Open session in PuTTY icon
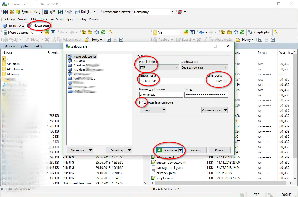 [53, 12]
